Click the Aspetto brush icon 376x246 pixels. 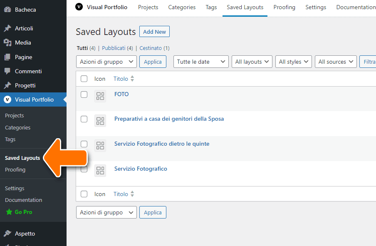(x=7, y=233)
